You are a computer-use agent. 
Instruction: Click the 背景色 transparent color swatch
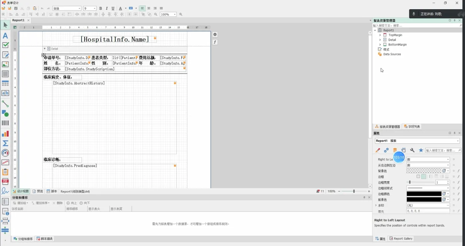(424, 171)
